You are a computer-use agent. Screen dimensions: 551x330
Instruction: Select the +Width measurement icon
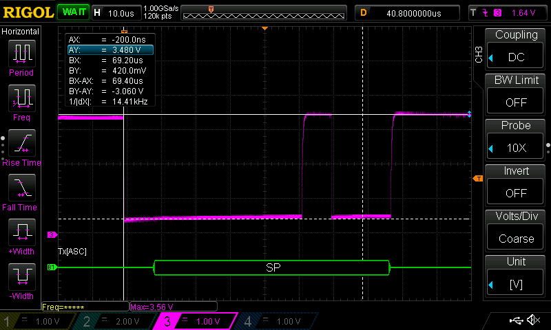coord(22,232)
